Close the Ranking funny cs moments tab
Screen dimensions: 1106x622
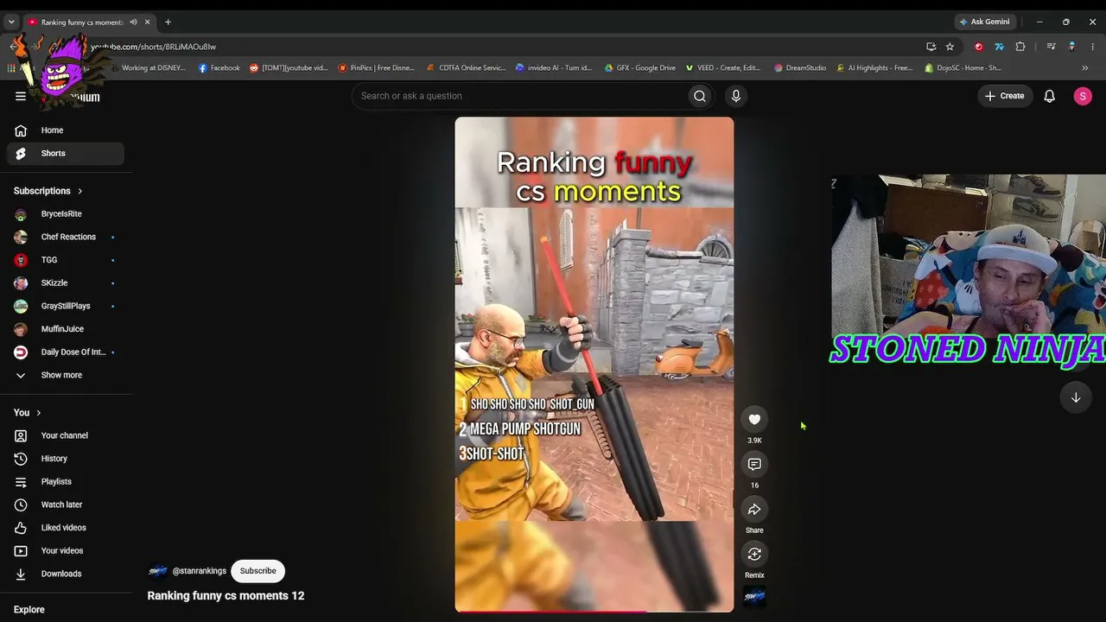(148, 22)
